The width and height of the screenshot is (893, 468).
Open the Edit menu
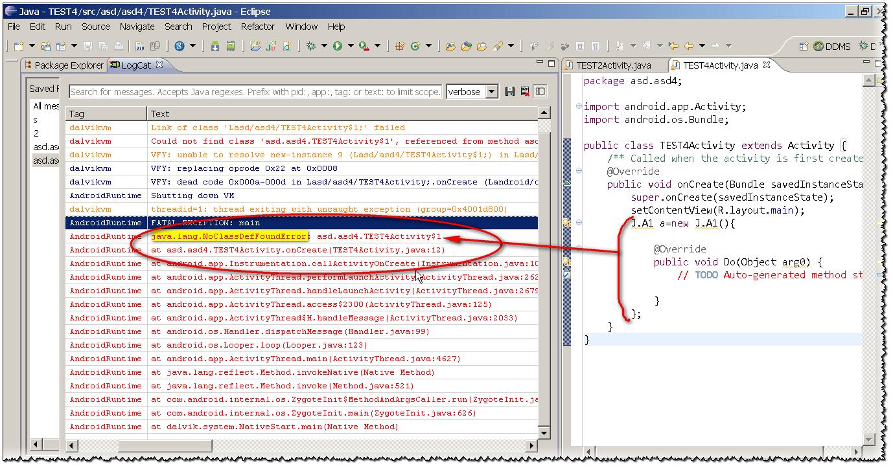tap(38, 27)
